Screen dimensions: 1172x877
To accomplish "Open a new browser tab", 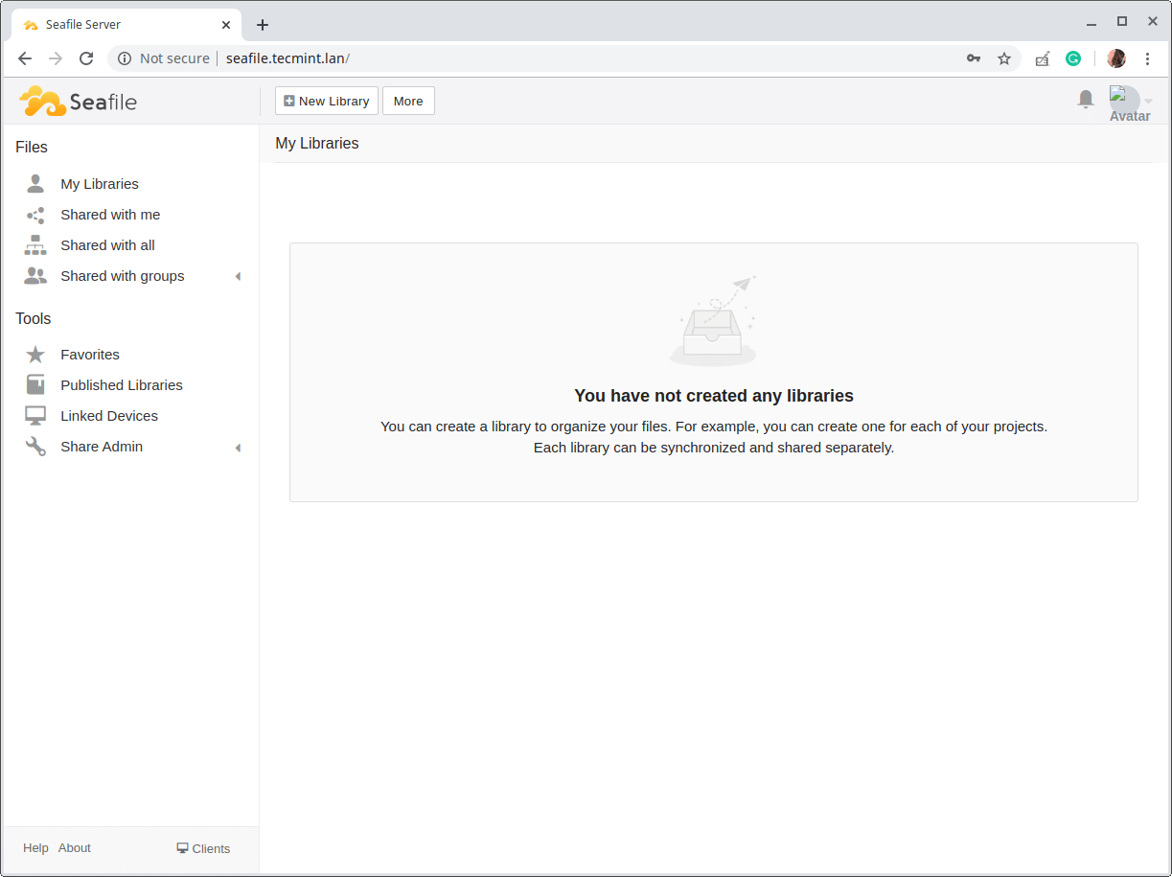I will click(263, 25).
